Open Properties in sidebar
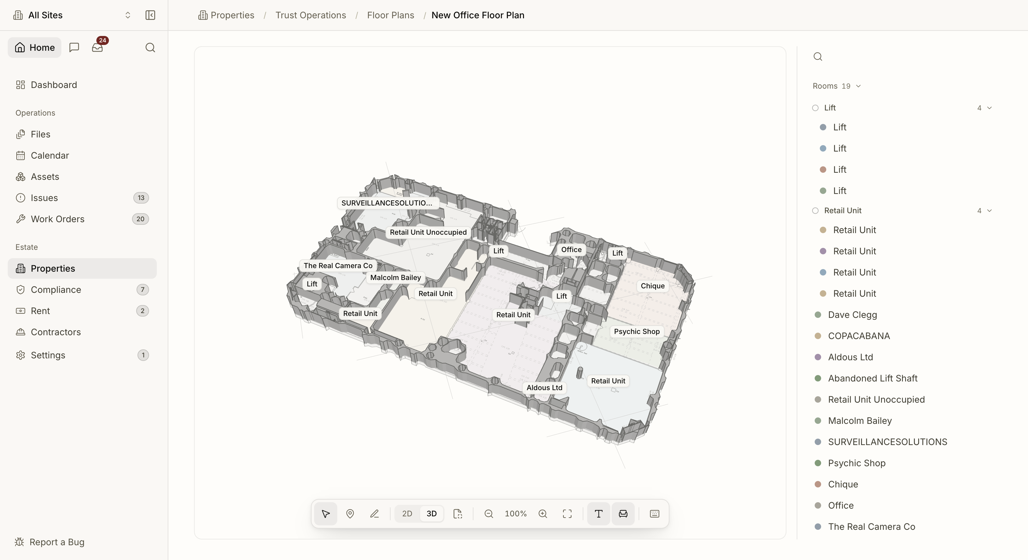This screenshot has width=1028, height=560. [x=82, y=268]
